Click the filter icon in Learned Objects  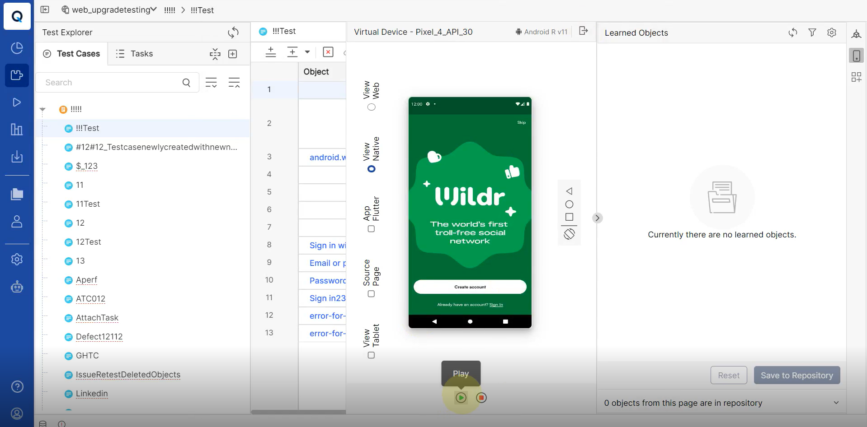(x=812, y=32)
